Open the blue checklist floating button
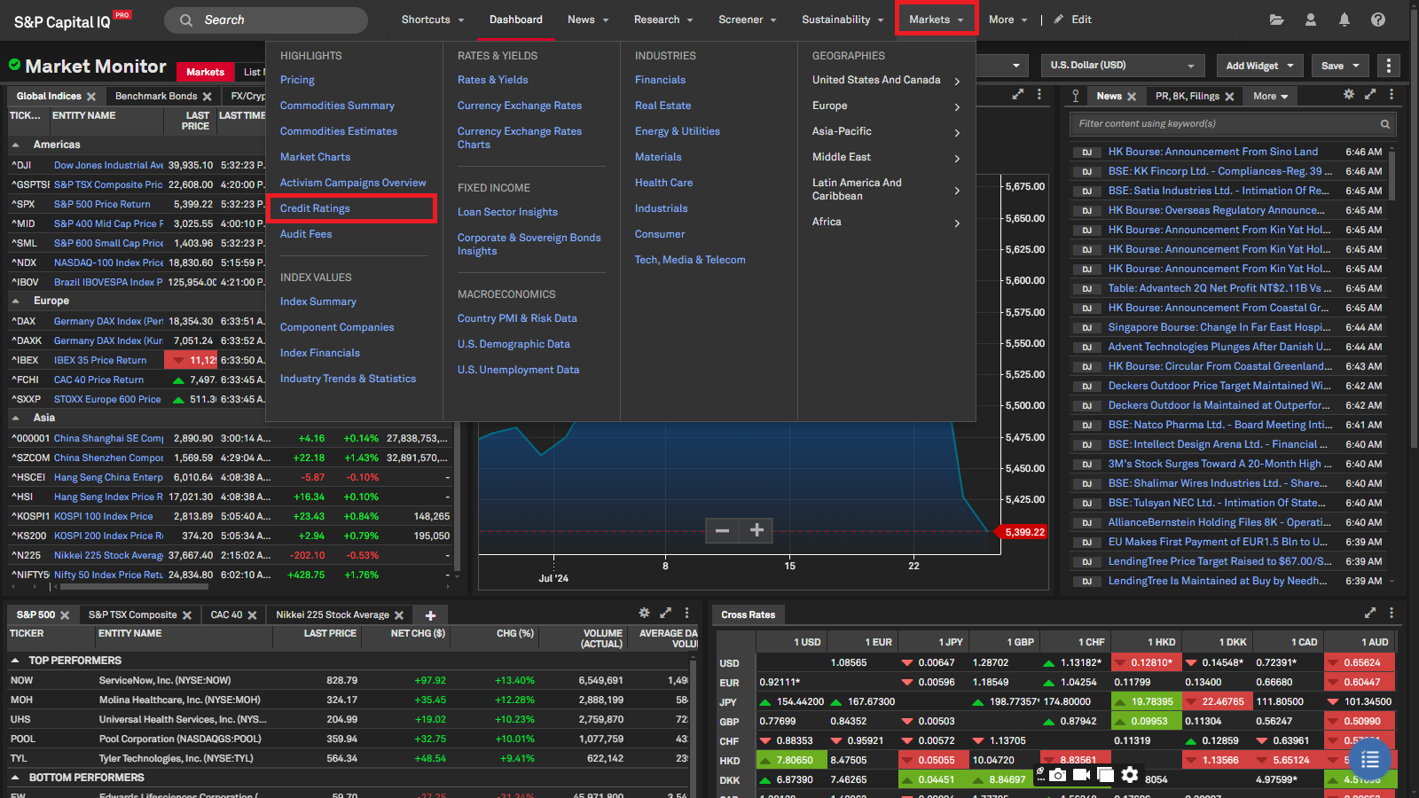This screenshot has height=798, width=1419. pos(1370,760)
